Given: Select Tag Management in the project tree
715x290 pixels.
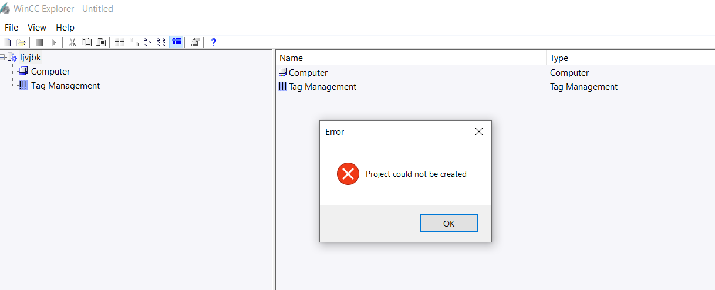Looking at the screenshot, I should tap(65, 86).
